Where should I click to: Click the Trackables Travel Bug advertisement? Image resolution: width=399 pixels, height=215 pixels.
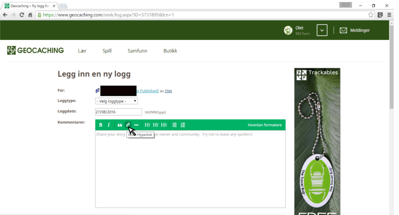(x=317, y=141)
